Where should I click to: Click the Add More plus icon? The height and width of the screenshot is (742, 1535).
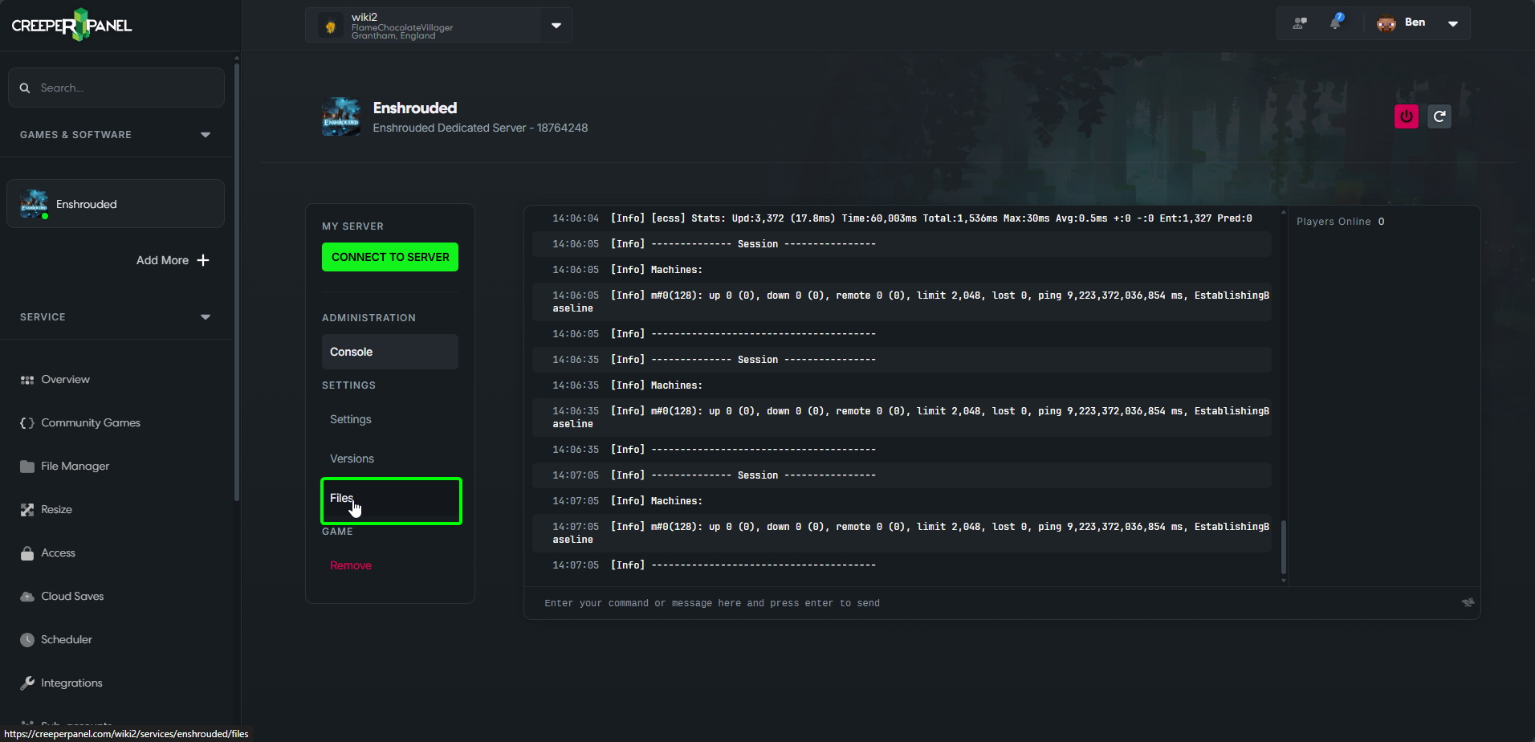pos(203,260)
